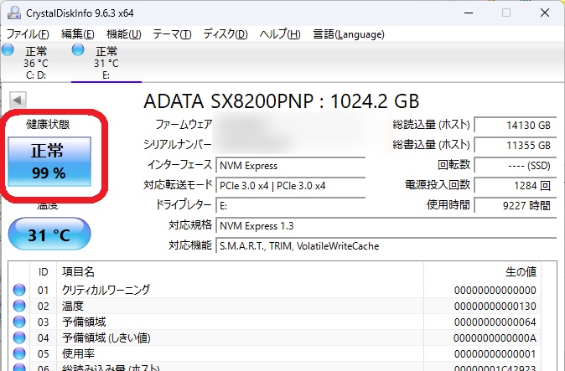Click the PCIe 3.0 x4 transfer mode field
Viewport: 565px width, 371px height.
point(290,185)
